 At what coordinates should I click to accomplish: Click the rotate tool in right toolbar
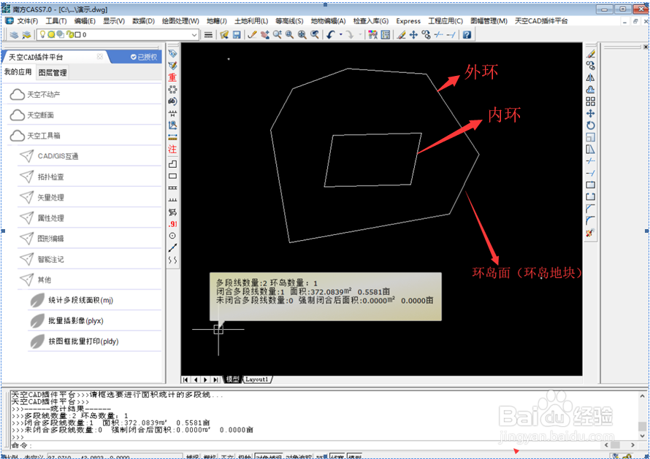[x=590, y=125]
